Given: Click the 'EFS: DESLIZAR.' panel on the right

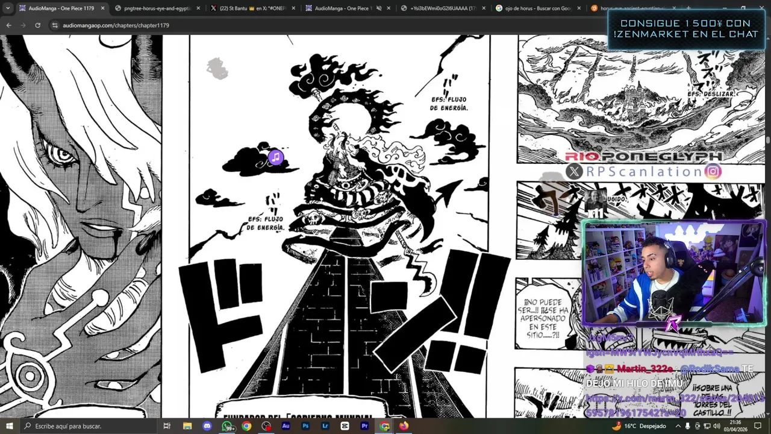Looking at the screenshot, I should coord(641,99).
